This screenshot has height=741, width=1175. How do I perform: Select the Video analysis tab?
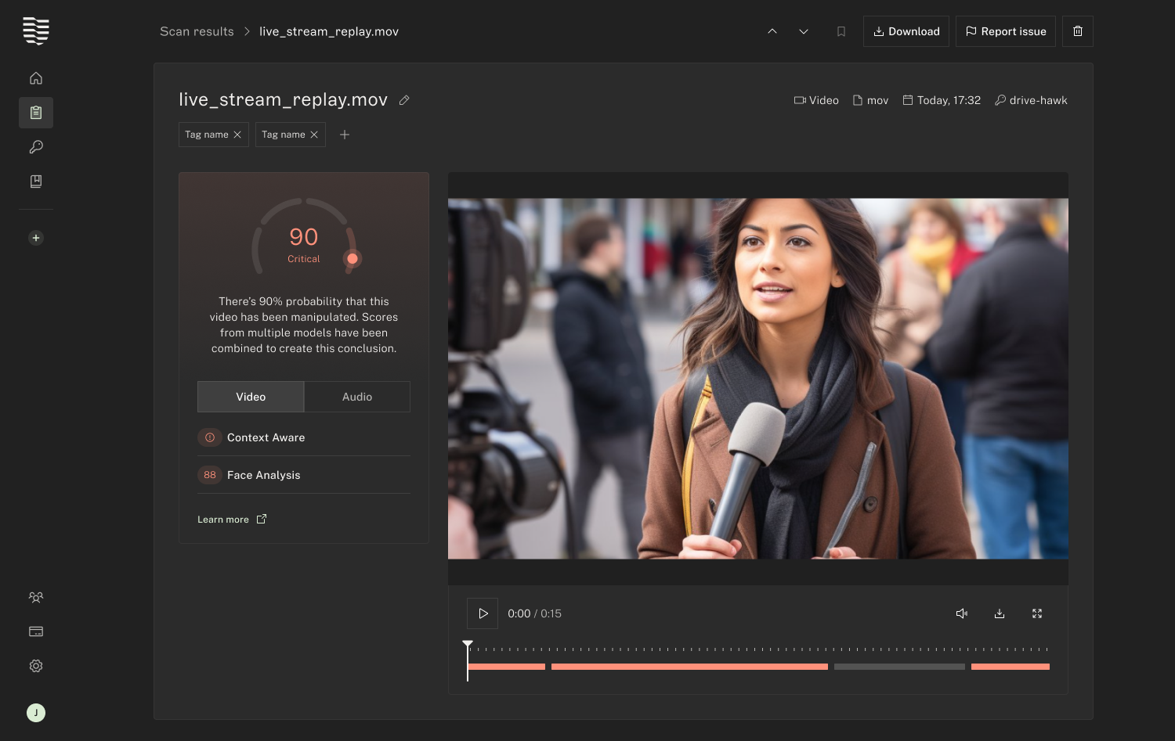(251, 397)
